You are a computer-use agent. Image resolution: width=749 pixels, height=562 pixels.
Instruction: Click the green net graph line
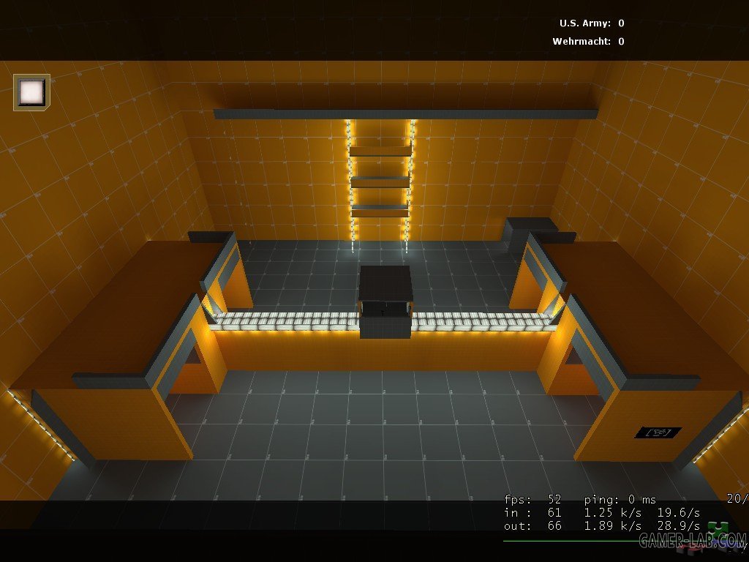pos(571,541)
